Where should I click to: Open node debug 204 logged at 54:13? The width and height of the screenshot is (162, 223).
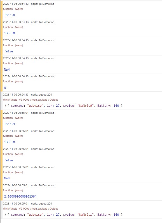(41, 95)
